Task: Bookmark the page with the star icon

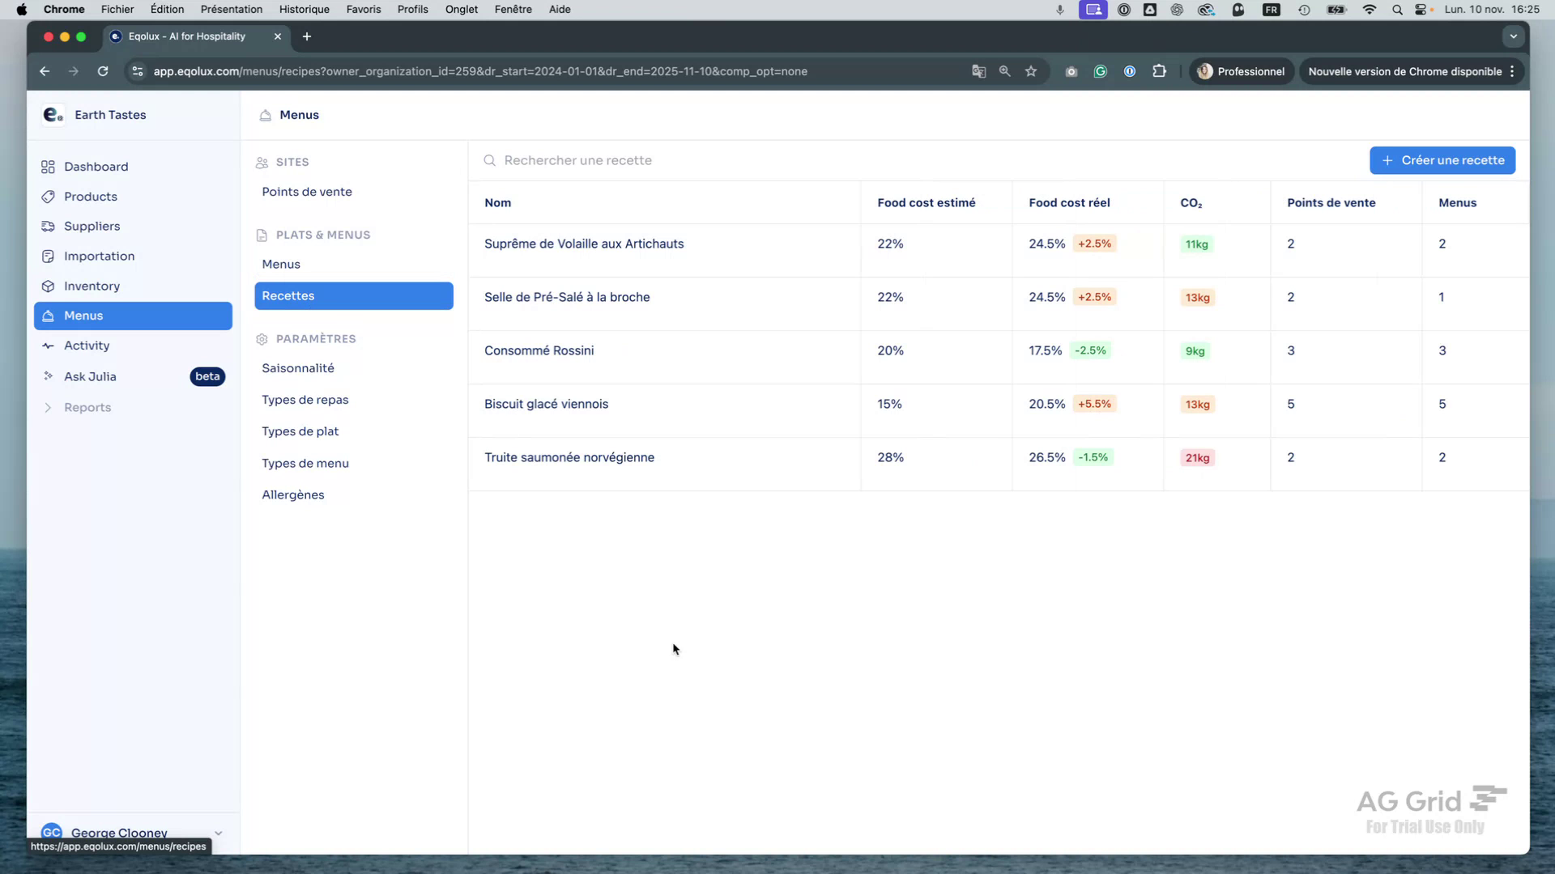Action: point(1031,71)
